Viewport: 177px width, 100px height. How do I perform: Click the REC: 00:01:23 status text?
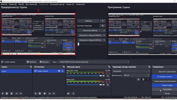[x=146, y=97]
